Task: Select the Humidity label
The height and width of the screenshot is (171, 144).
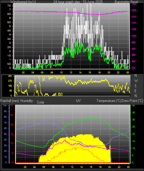Action: click(27, 101)
